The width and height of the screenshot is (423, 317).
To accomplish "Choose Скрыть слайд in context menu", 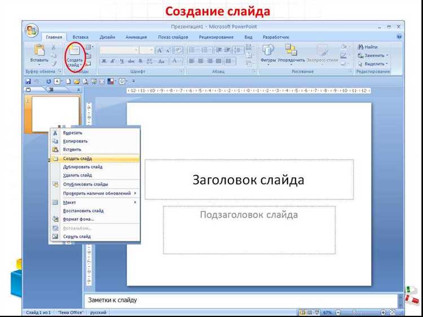I will pos(95,236).
